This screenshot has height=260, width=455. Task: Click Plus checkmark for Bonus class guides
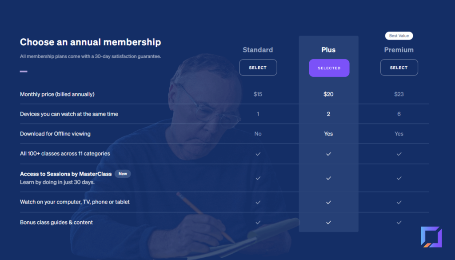[x=328, y=223]
